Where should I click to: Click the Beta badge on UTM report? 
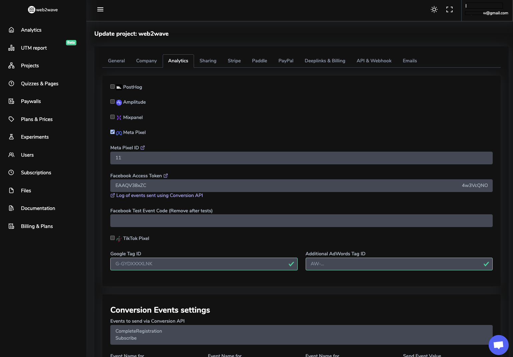[71, 43]
